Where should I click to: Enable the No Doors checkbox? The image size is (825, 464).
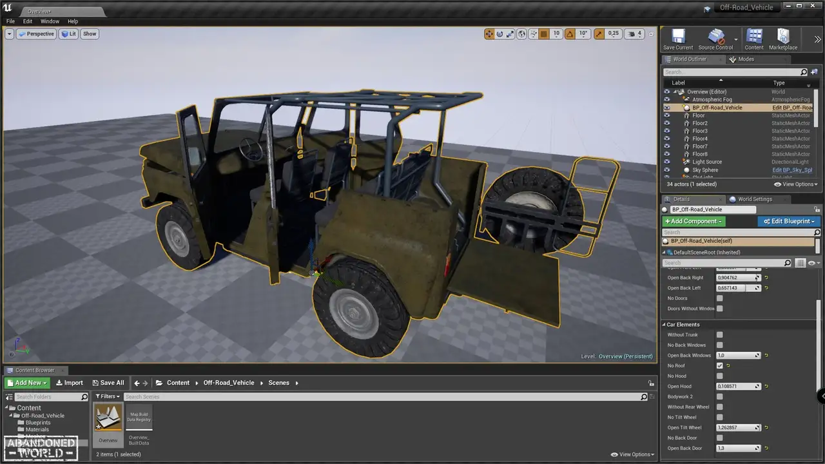tap(719, 298)
